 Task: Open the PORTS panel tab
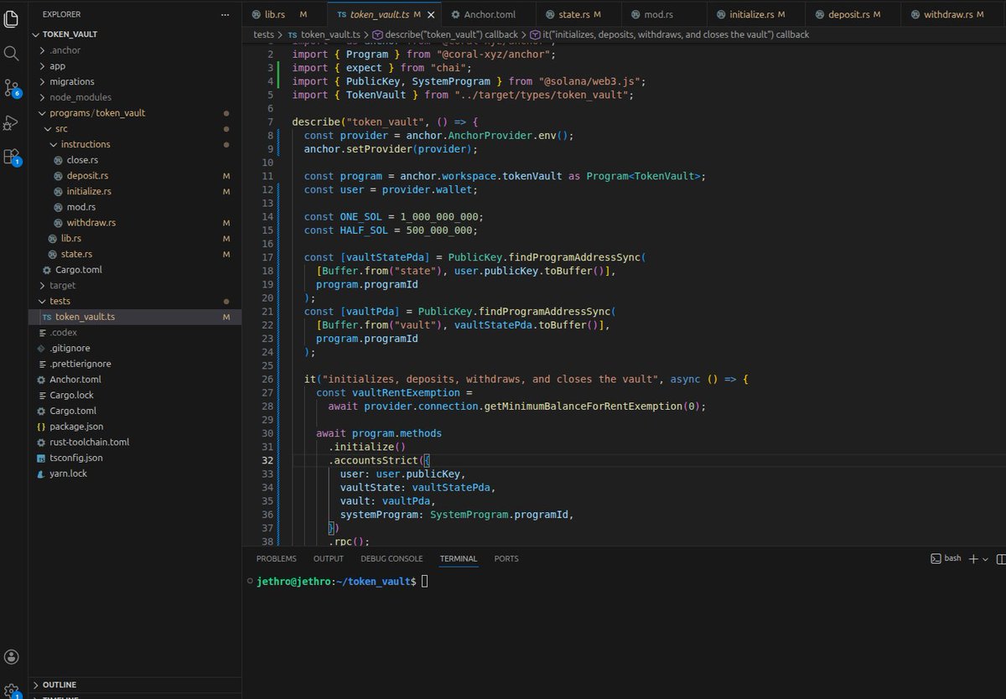pyautogui.click(x=506, y=558)
